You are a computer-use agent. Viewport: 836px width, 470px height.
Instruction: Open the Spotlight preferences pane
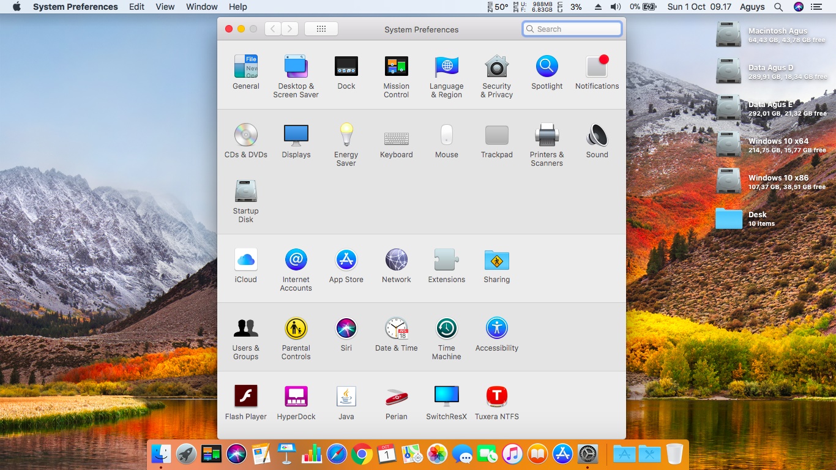tap(547, 73)
